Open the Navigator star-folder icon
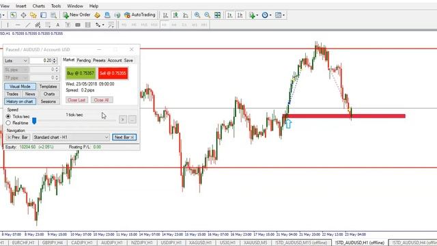437x246 pixels. coord(33,15)
